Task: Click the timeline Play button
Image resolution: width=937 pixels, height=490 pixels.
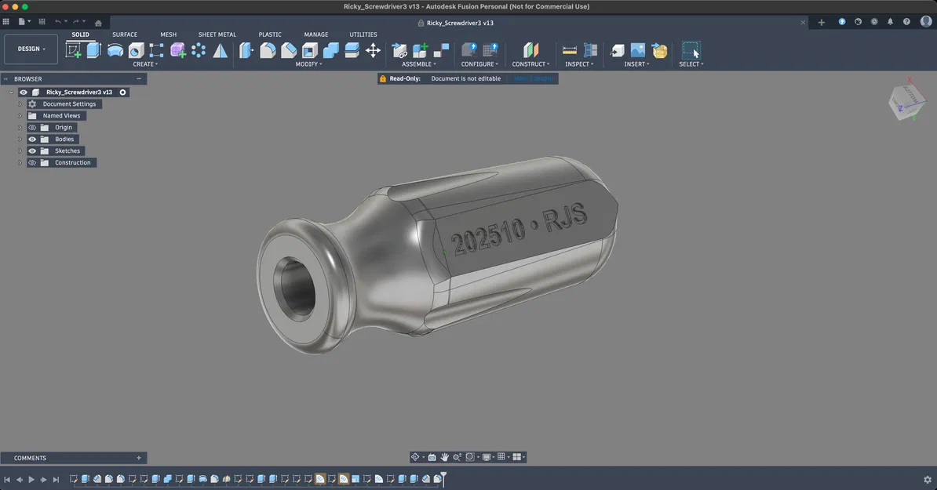Action: [31, 479]
